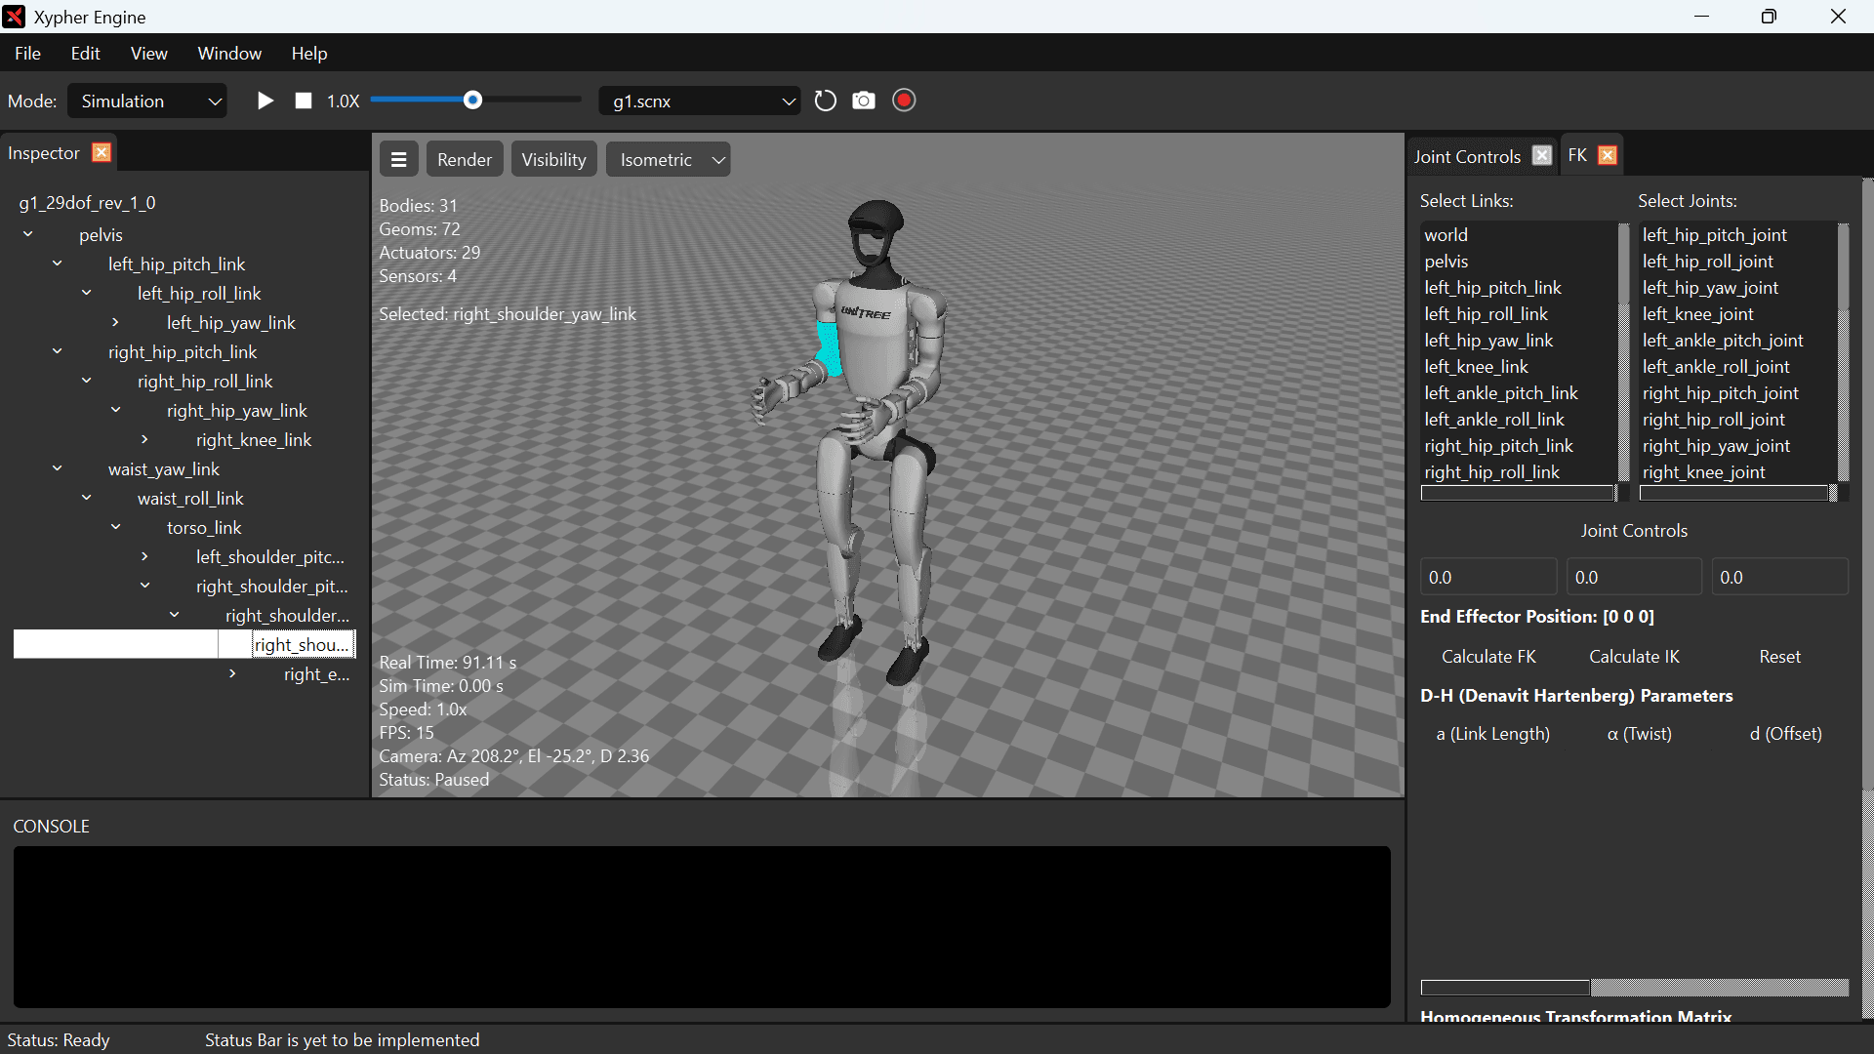Open the File menu
The image size is (1874, 1054).
[x=27, y=53]
